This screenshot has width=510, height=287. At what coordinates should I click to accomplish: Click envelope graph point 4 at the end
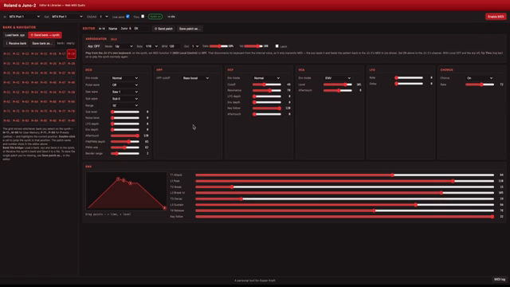tap(165, 208)
